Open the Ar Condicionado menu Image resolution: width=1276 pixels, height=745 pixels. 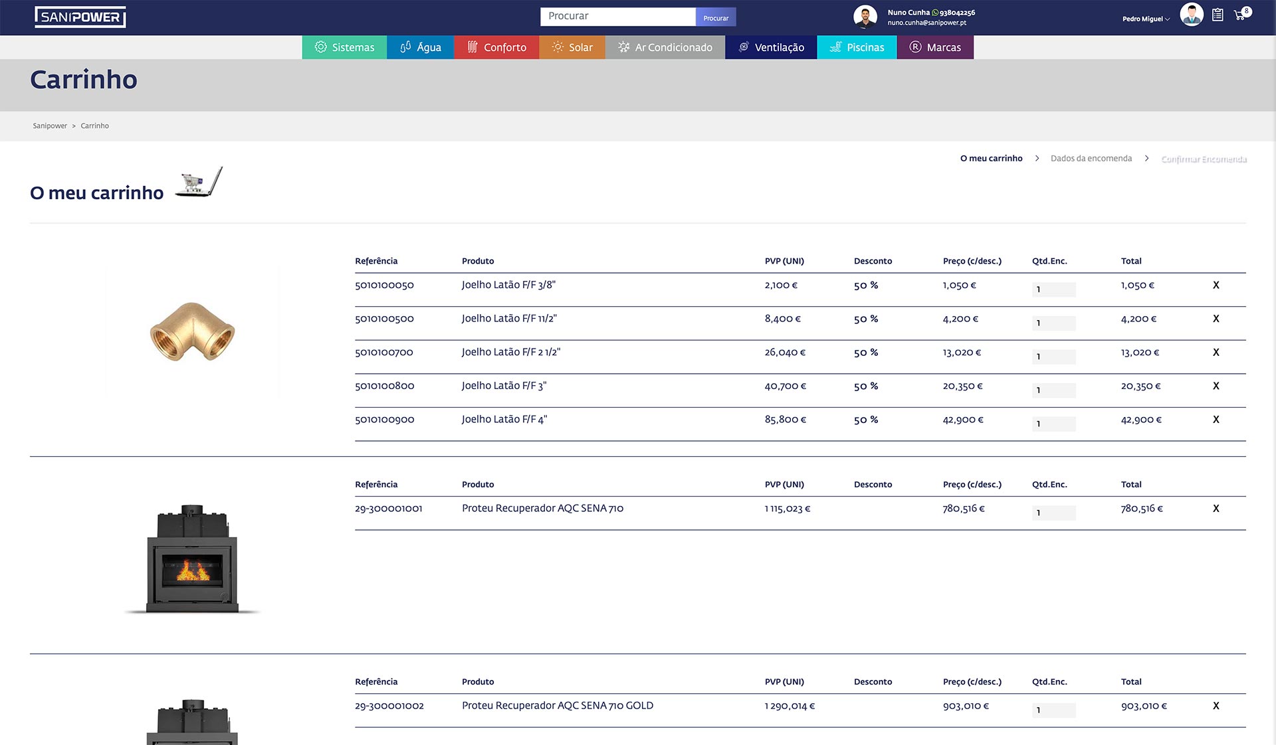[x=665, y=47]
